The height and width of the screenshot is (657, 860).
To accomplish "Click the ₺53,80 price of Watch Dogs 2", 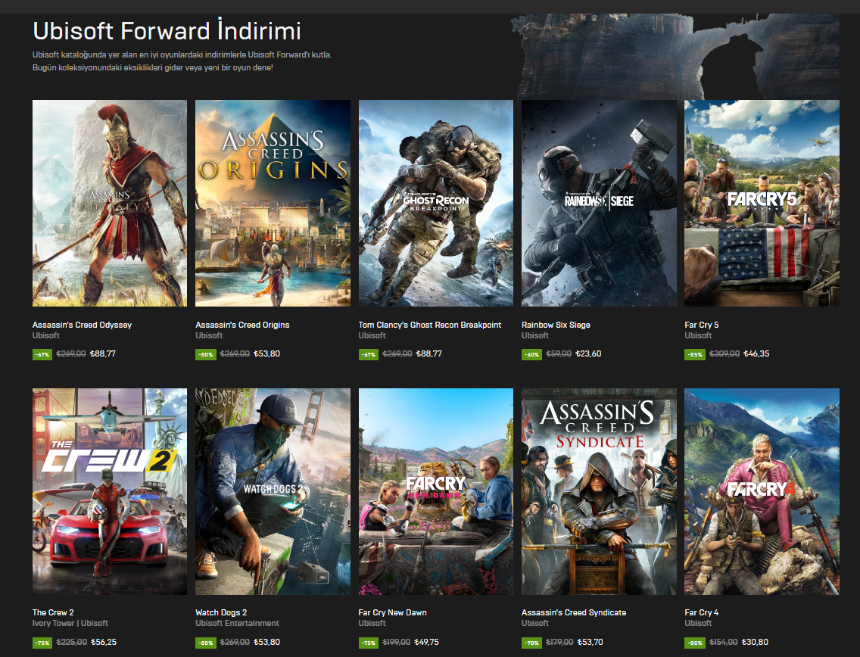I will click(x=266, y=642).
